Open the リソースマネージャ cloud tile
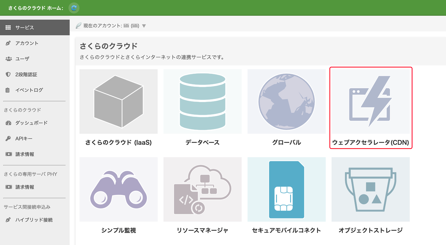Image resolution: width=446 pixels, height=245 pixels. (203, 189)
